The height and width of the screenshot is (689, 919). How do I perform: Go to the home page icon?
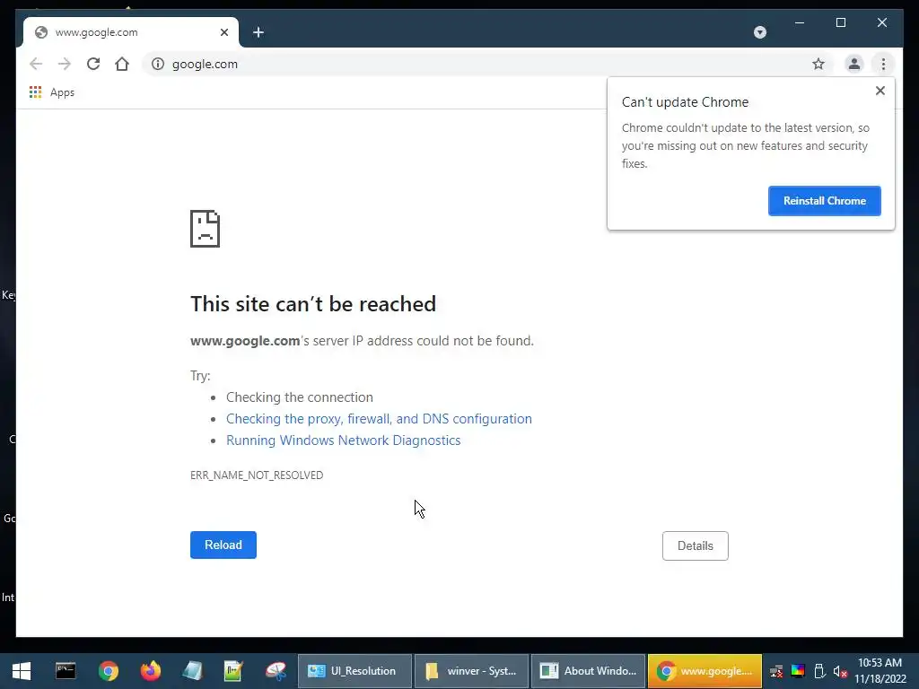(x=122, y=64)
